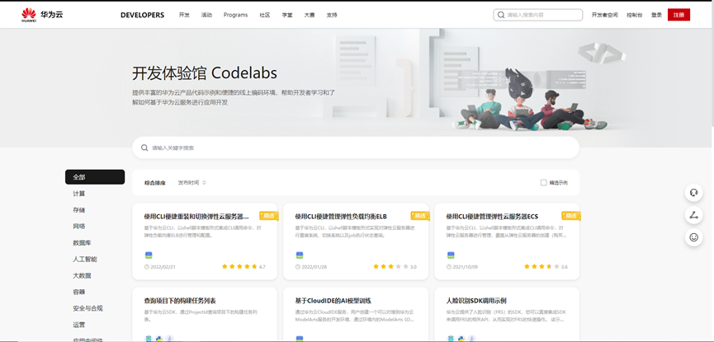Go to 控制台
This screenshot has width=714, height=342.
coord(634,15)
